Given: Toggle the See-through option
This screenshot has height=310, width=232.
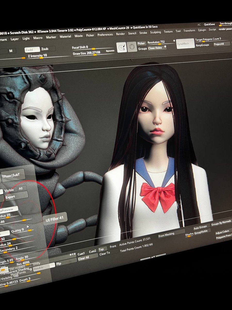Looking at the screenshot, I should [x=226, y=24].
